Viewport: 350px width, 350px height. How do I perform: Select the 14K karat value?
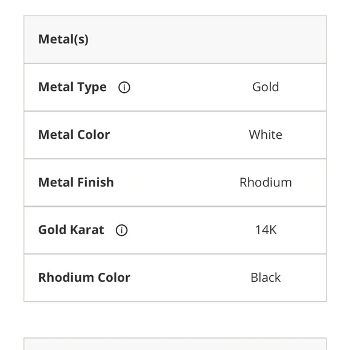pyautogui.click(x=266, y=230)
